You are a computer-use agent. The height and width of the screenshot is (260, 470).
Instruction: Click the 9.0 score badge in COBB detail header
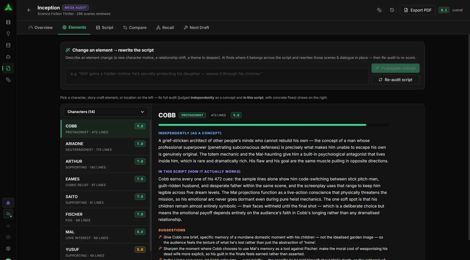point(236,115)
